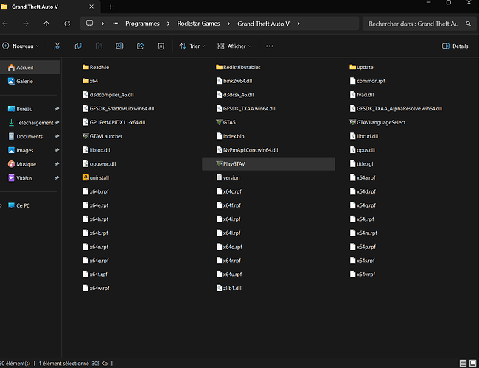479x368 pixels.
Task: Select the file common.rpf
Action: [367, 81]
